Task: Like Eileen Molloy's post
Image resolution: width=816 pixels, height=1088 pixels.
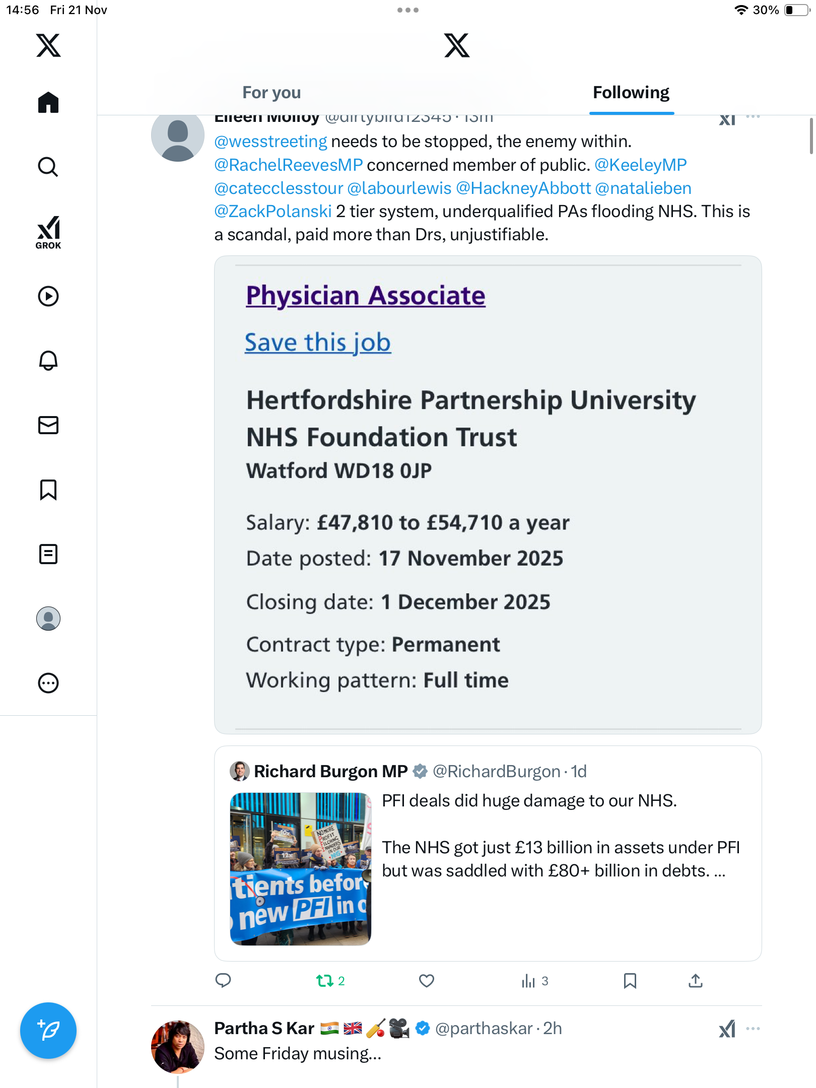Action: coord(426,981)
